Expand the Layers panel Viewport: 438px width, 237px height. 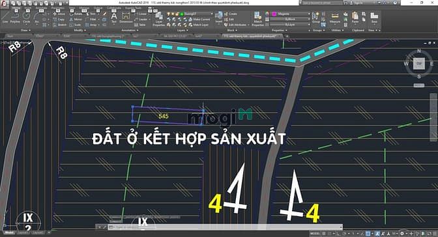click(x=182, y=30)
